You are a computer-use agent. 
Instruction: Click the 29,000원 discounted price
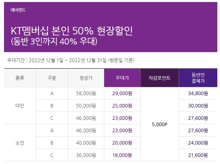point(122,94)
